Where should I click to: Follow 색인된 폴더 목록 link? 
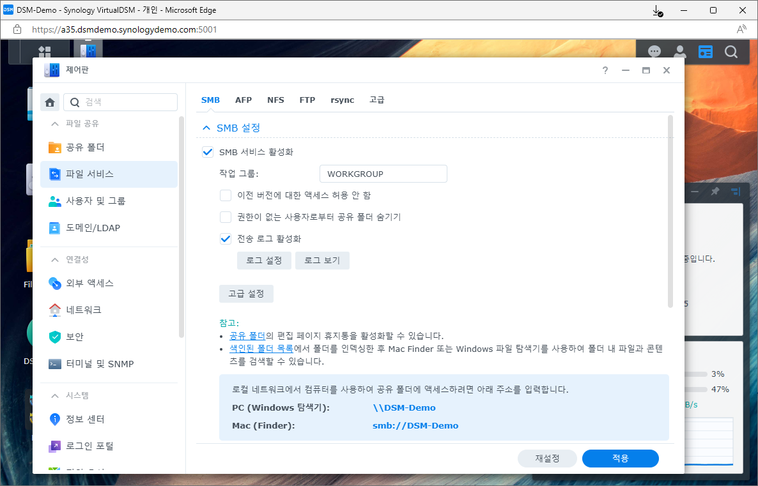261,349
